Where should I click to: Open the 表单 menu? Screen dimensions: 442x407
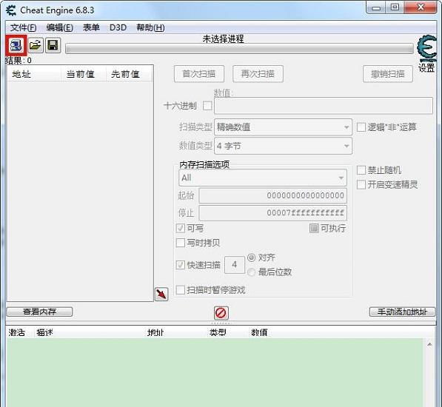pos(91,27)
